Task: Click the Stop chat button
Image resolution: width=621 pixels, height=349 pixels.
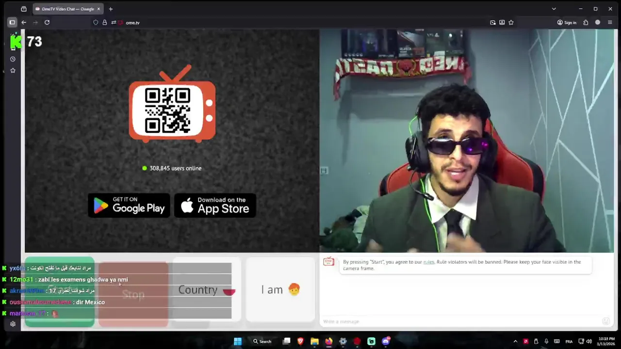Action: tap(133, 294)
